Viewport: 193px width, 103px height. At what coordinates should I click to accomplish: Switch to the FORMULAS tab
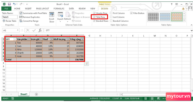(x=59, y=8)
